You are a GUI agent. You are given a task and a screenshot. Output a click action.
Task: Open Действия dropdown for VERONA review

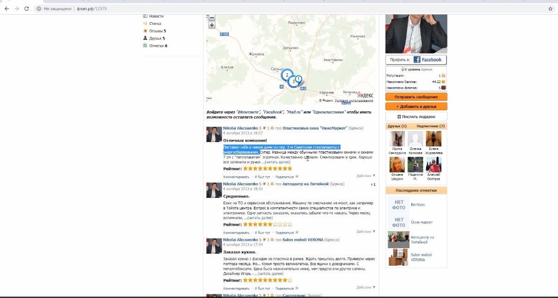pyautogui.click(x=366, y=287)
